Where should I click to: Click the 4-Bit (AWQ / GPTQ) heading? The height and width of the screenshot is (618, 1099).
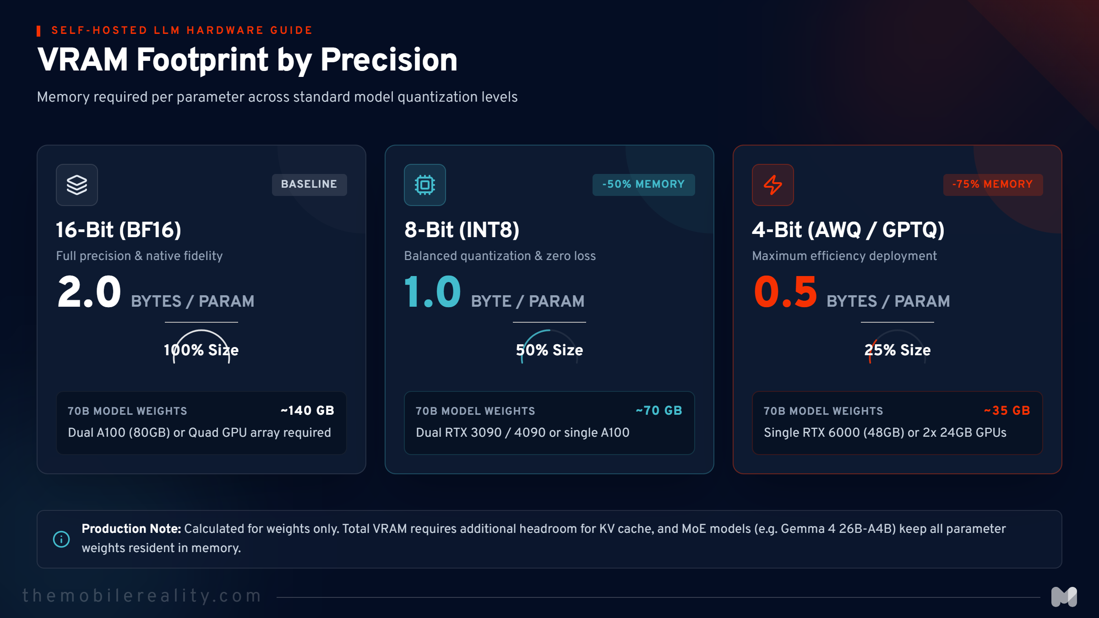pyautogui.click(x=848, y=230)
